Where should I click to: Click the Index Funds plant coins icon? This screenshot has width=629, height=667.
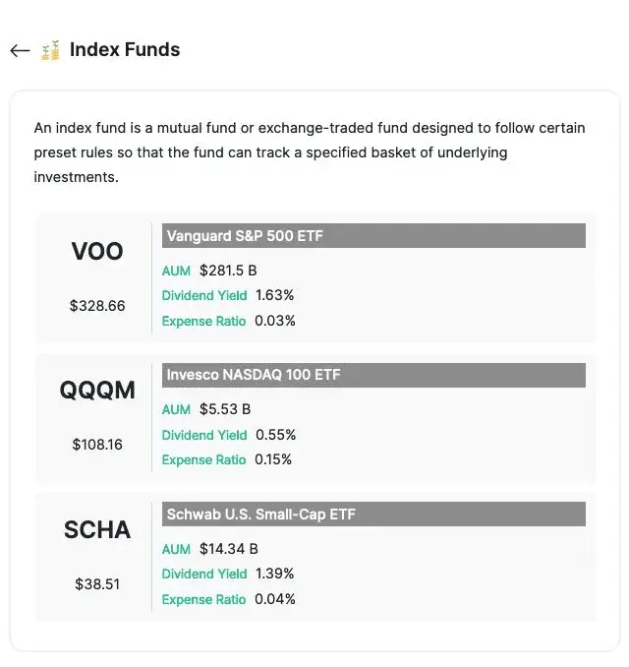pos(50,50)
